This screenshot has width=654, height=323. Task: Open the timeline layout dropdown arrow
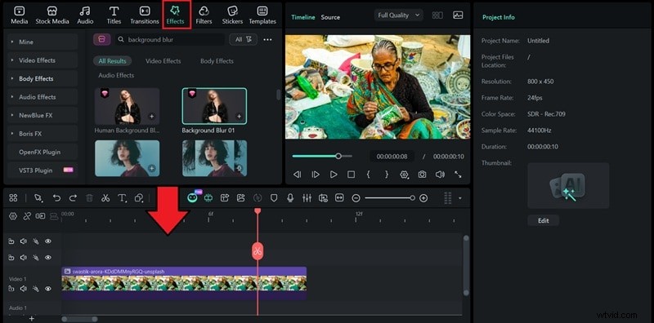coord(460,198)
